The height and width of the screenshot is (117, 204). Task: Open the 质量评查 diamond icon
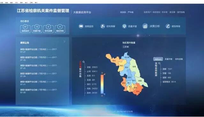pos(124,26)
